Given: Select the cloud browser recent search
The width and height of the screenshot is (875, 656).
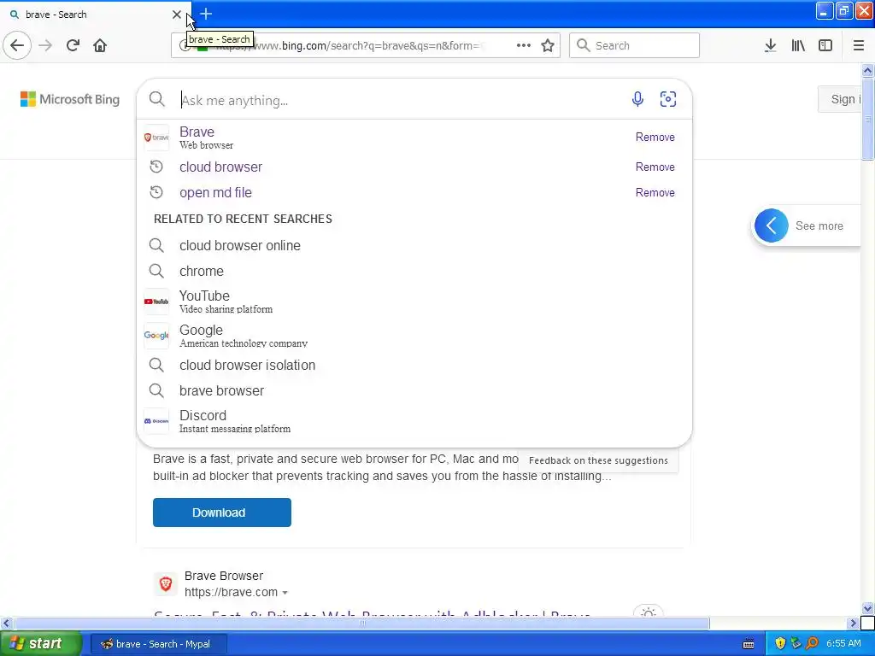Looking at the screenshot, I should [x=414, y=167].
